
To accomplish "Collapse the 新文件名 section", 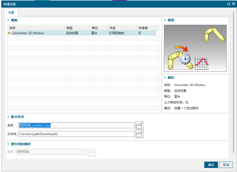I will pyautogui.click(x=8, y=117).
